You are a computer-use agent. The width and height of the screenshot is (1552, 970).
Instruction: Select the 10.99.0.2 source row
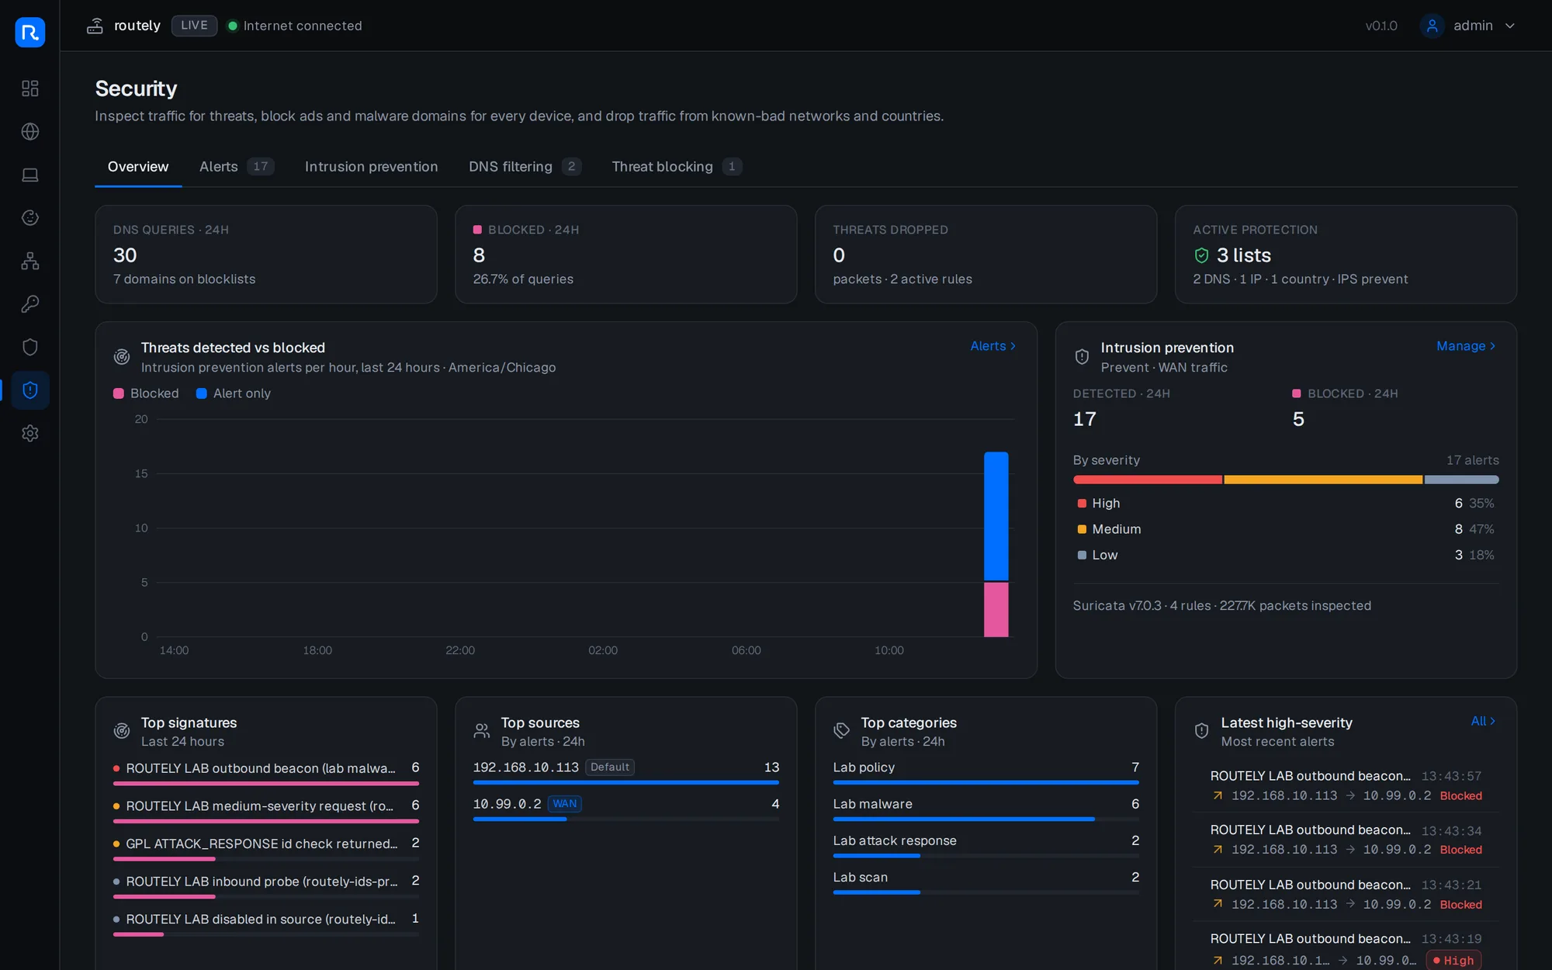[626, 809]
